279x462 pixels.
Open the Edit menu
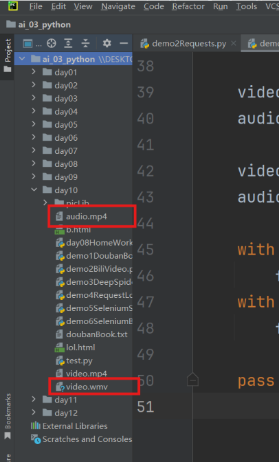click(x=58, y=6)
